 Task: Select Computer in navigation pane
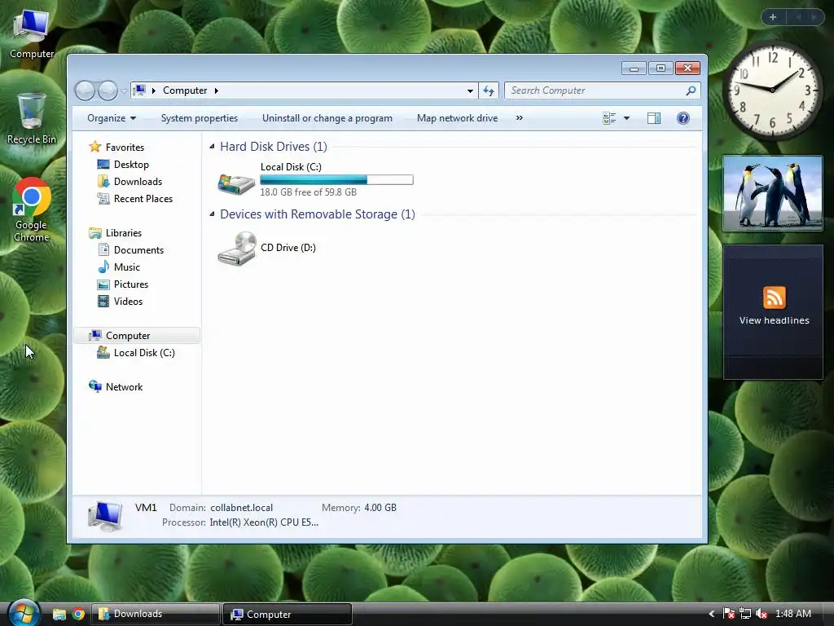point(137,336)
